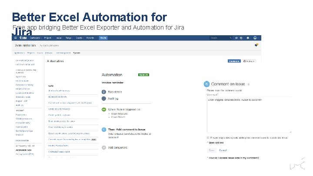Viewport: 313px width, 176px height.
Task: Open the Projects dropdown menu
Action: pyautogui.click(x=48, y=38)
